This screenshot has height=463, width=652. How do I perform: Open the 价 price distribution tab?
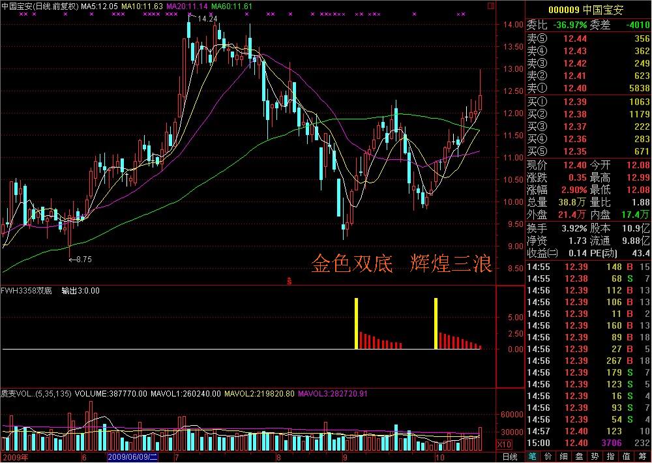tap(548, 456)
